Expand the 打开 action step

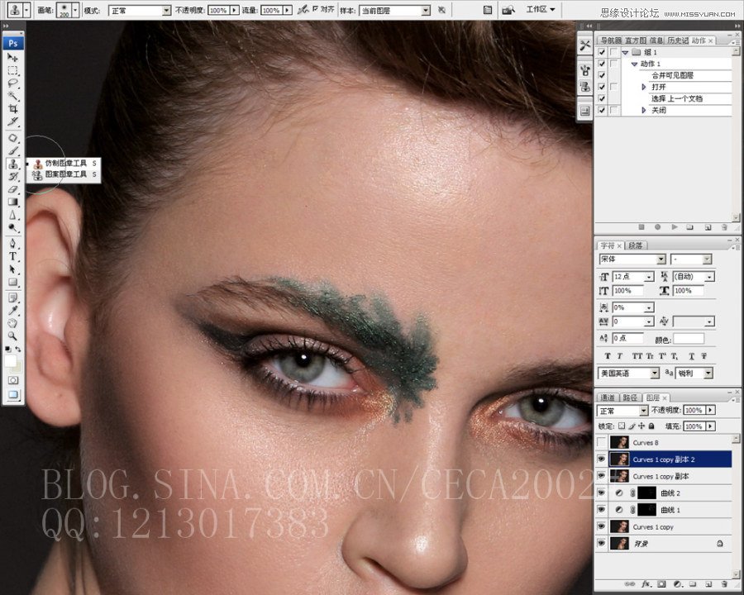[644, 87]
